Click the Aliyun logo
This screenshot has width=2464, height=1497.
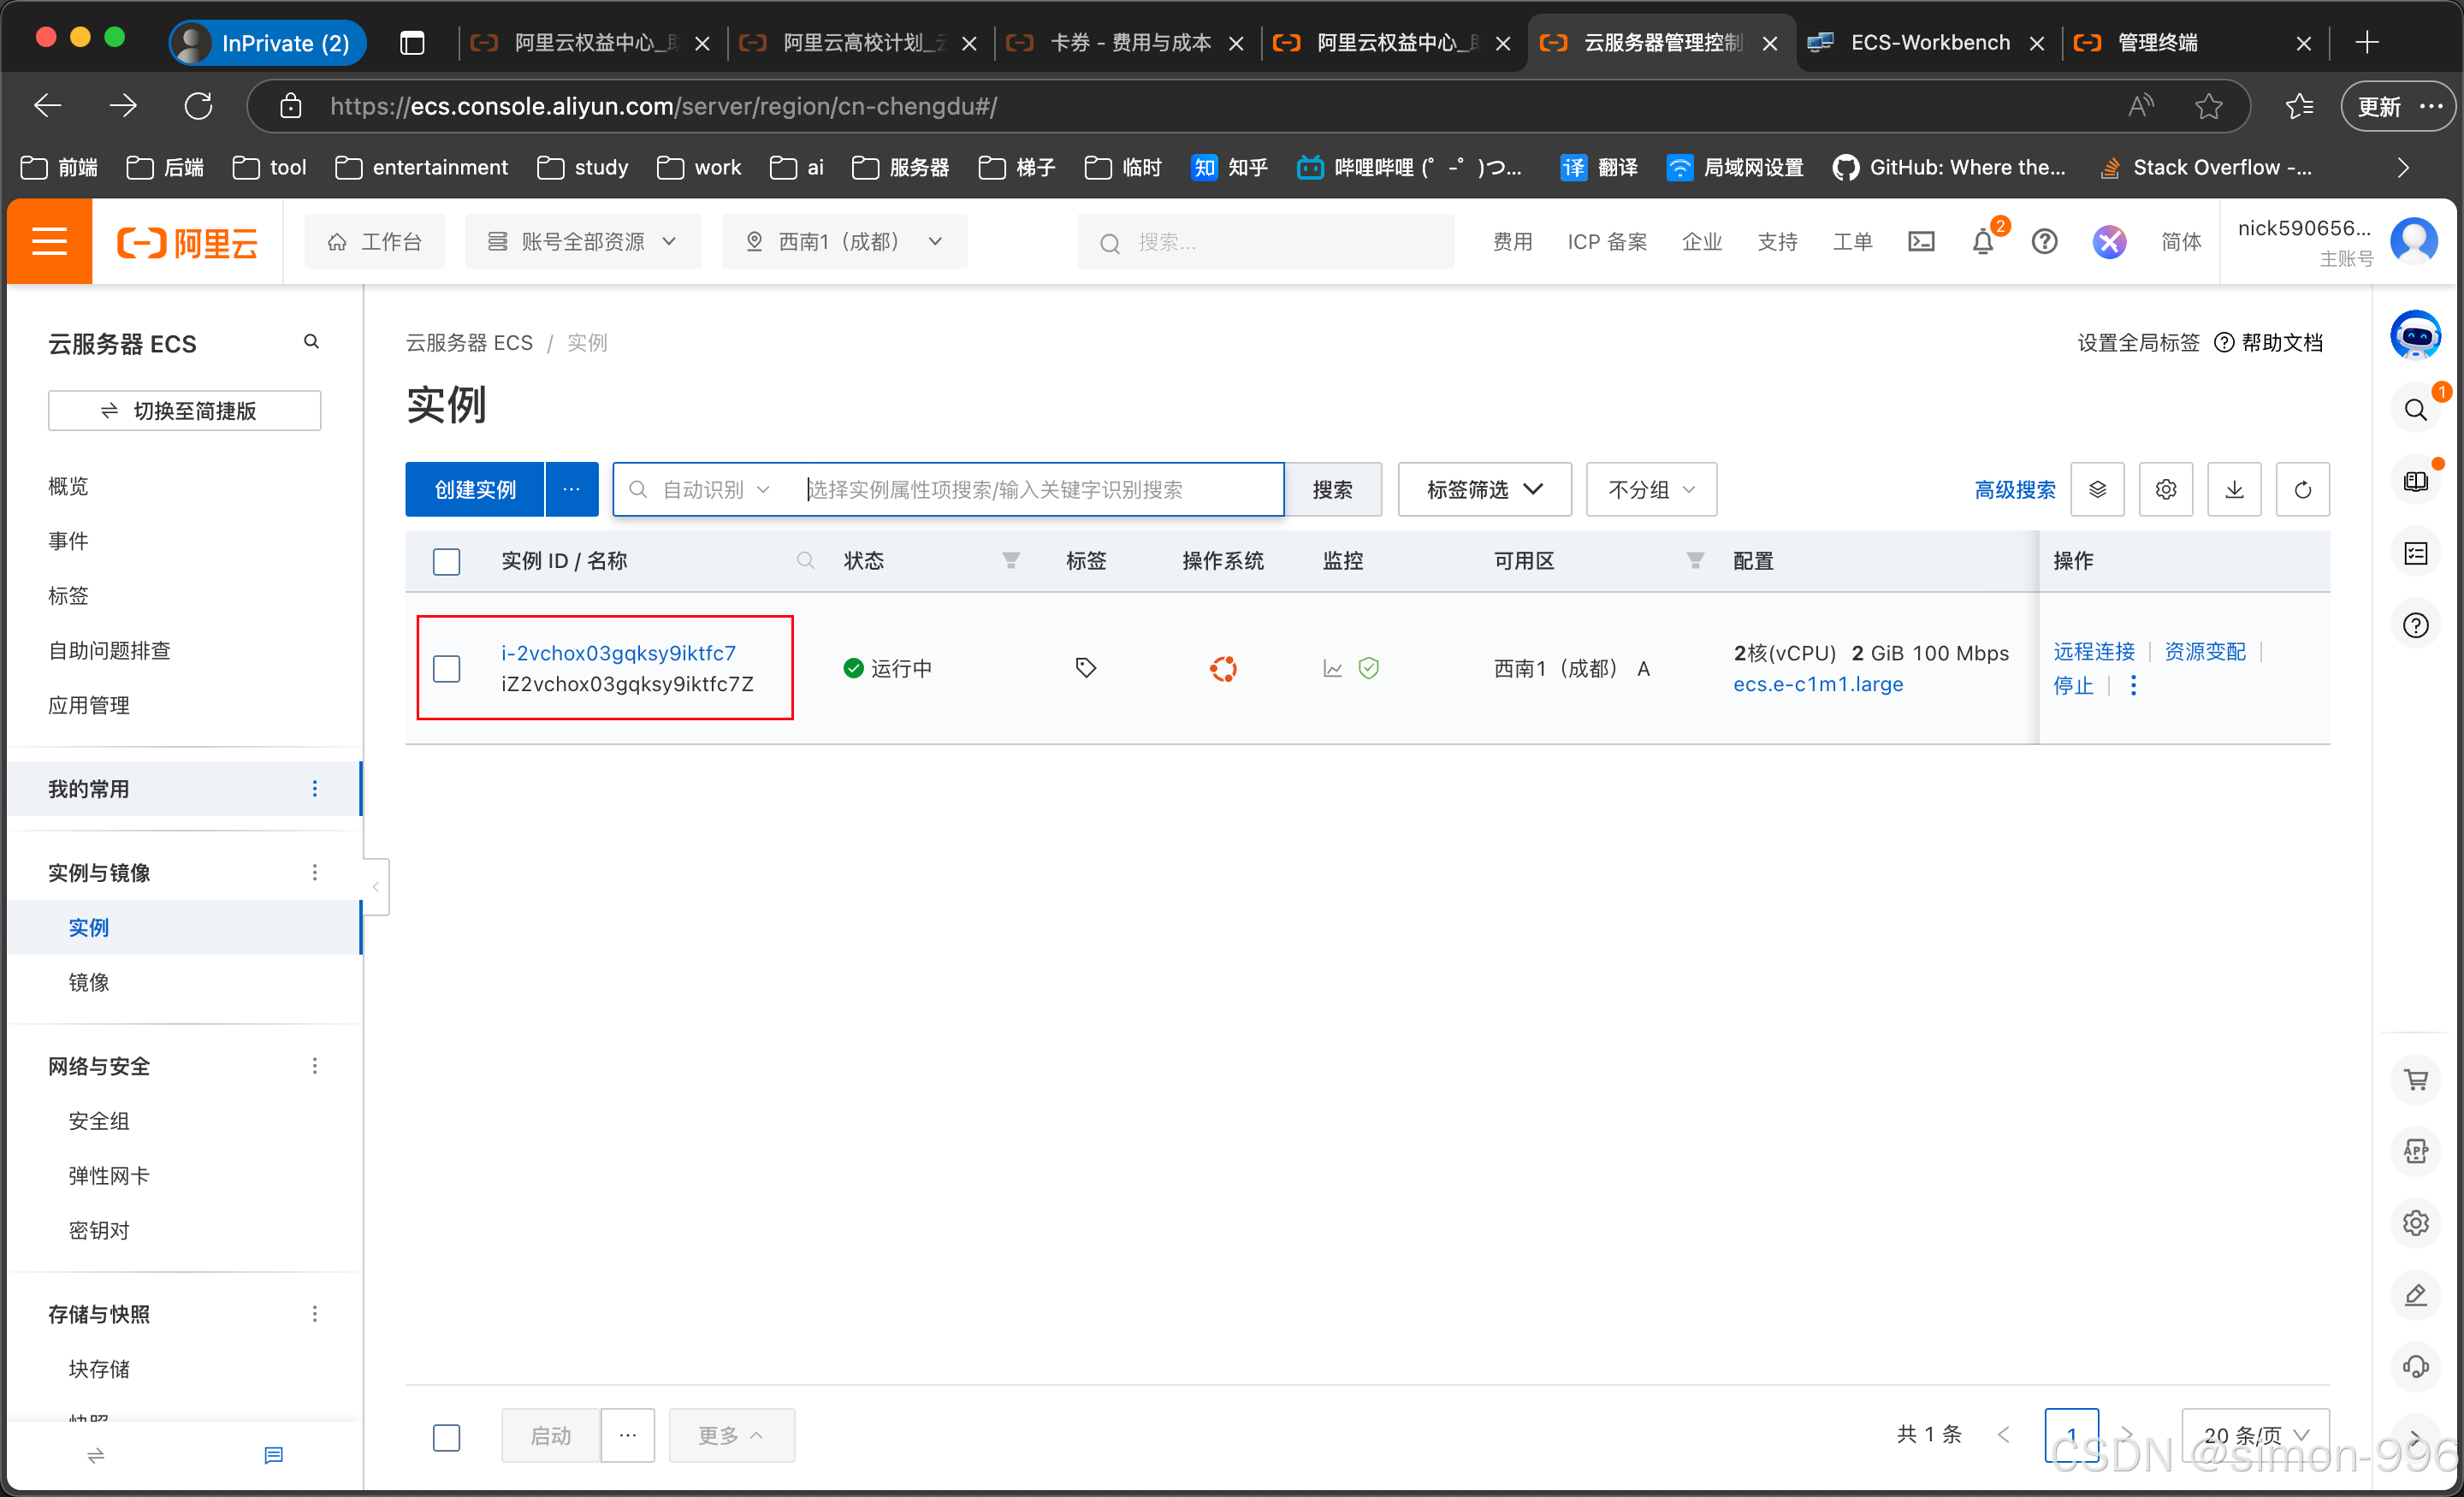(x=188, y=242)
